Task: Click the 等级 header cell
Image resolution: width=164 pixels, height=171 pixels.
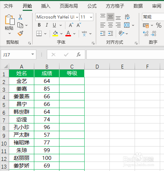Action: click(x=72, y=73)
